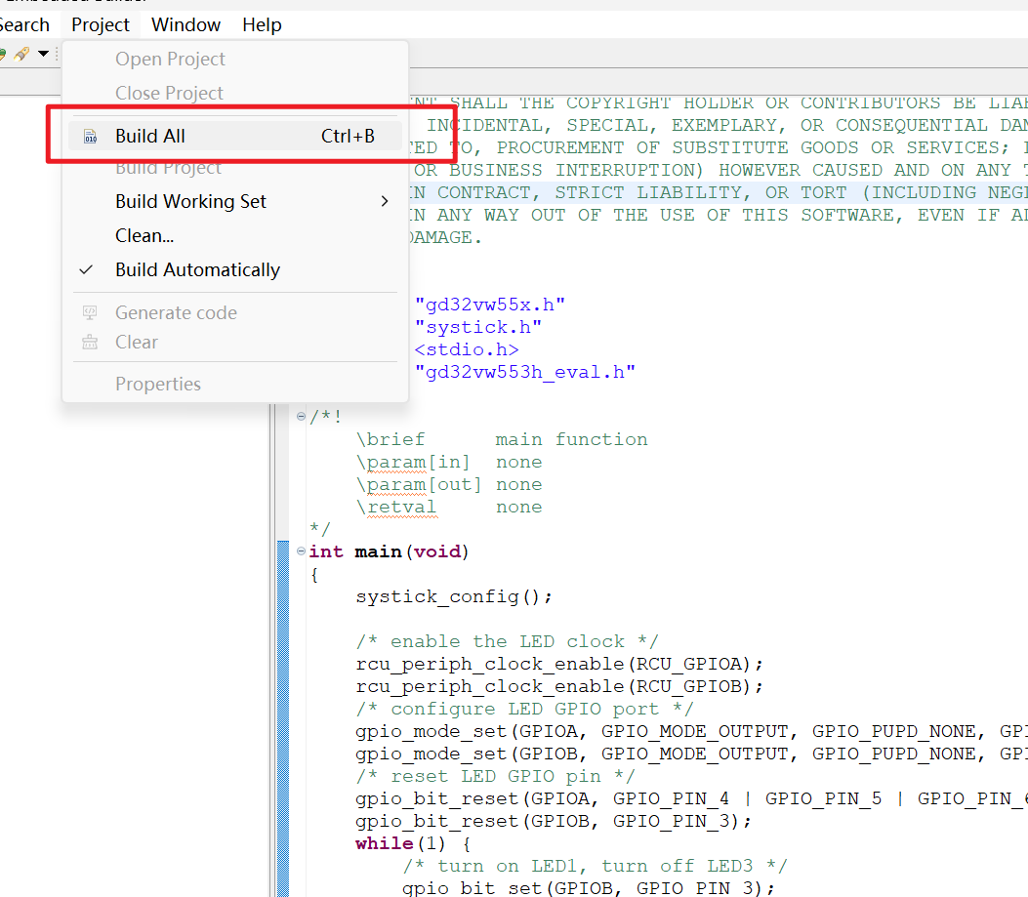Screen dimensions: 1028x897
Task: Click the Clear brush icon
Action: coord(90,343)
